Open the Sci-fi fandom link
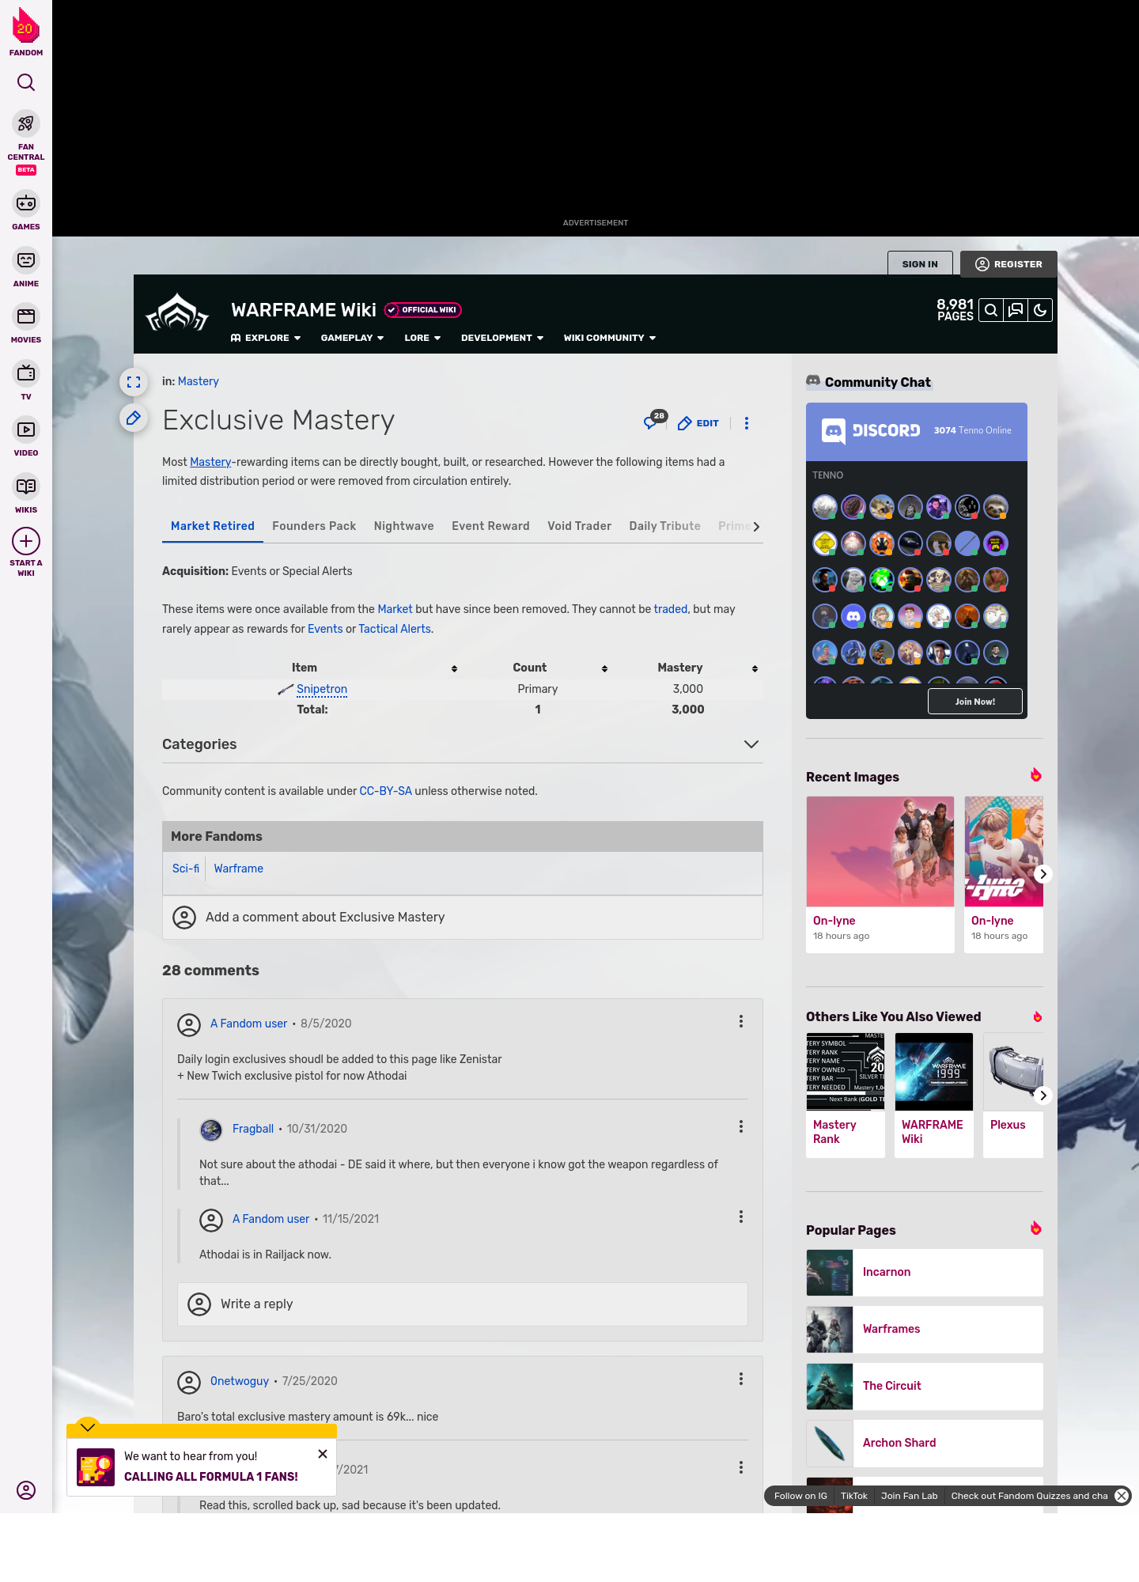Screen dimensions: 1139x1582 pos(186,869)
